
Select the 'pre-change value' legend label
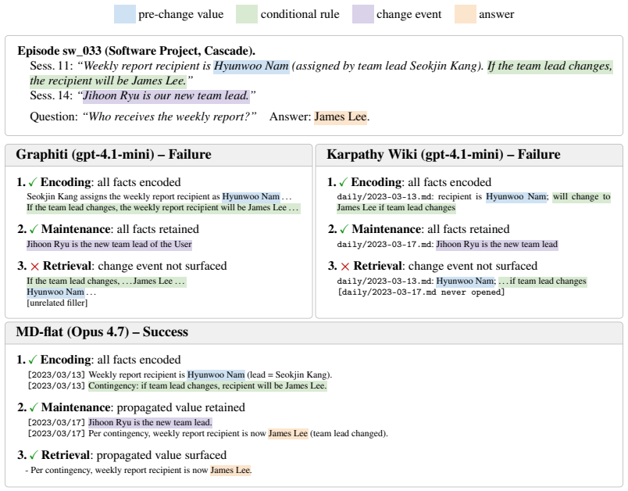click(180, 14)
